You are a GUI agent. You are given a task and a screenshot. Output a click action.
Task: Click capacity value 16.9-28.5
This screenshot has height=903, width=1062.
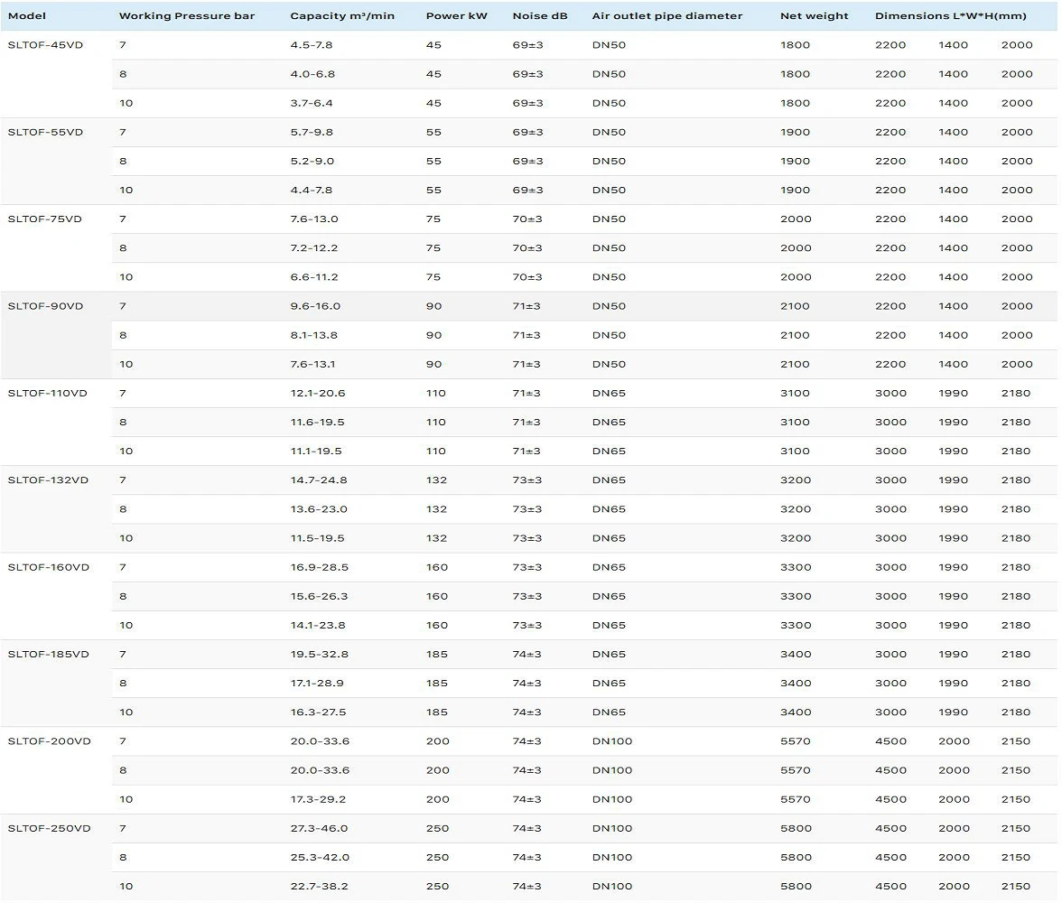(320, 567)
